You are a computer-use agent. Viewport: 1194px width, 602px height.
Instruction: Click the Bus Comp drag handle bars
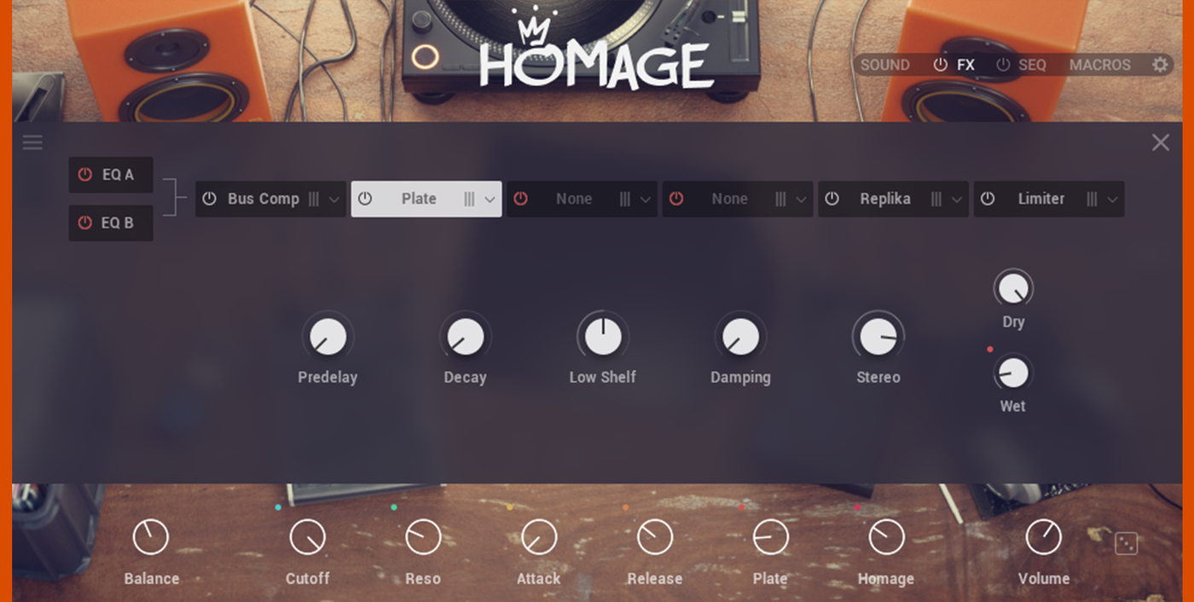coord(314,199)
